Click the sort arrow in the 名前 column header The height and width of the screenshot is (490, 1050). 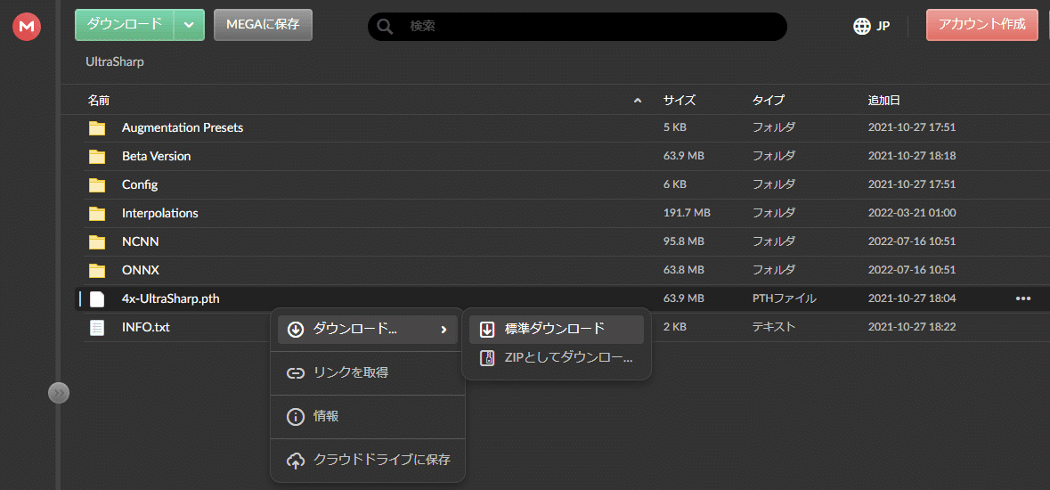pyautogui.click(x=638, y=102)
